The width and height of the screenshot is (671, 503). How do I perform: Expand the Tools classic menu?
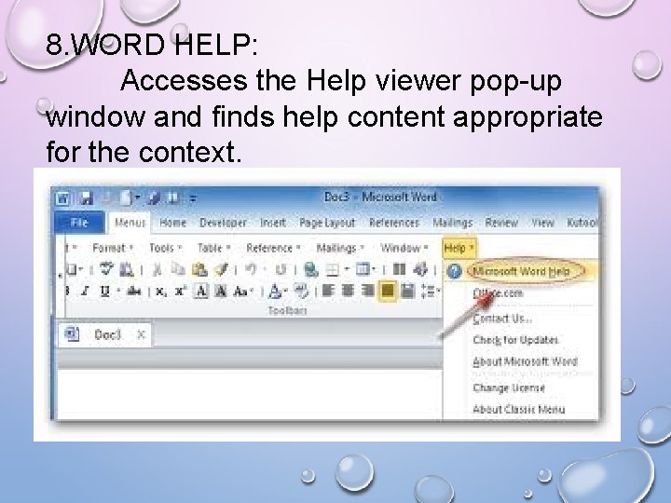(166, 248)
